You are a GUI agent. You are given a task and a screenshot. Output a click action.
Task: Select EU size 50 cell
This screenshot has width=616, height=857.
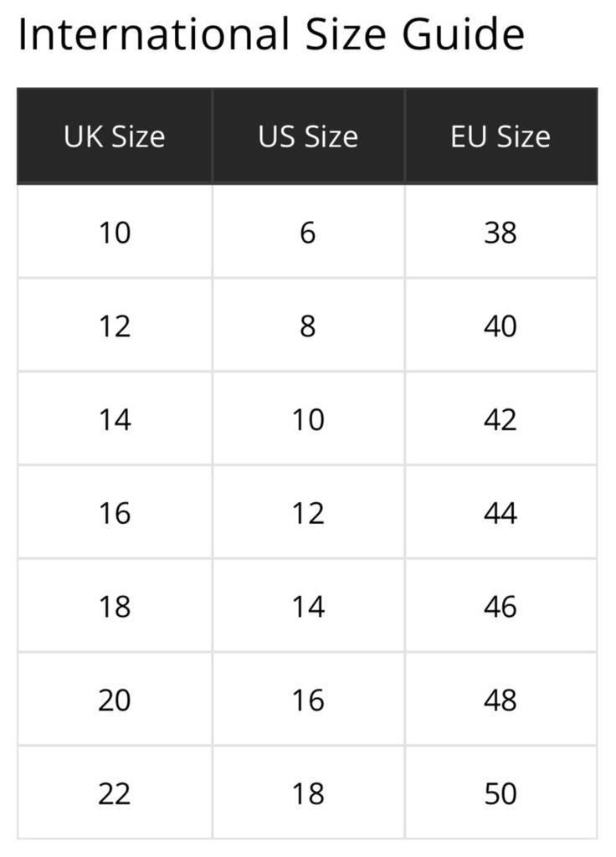(x=501, y=793)
